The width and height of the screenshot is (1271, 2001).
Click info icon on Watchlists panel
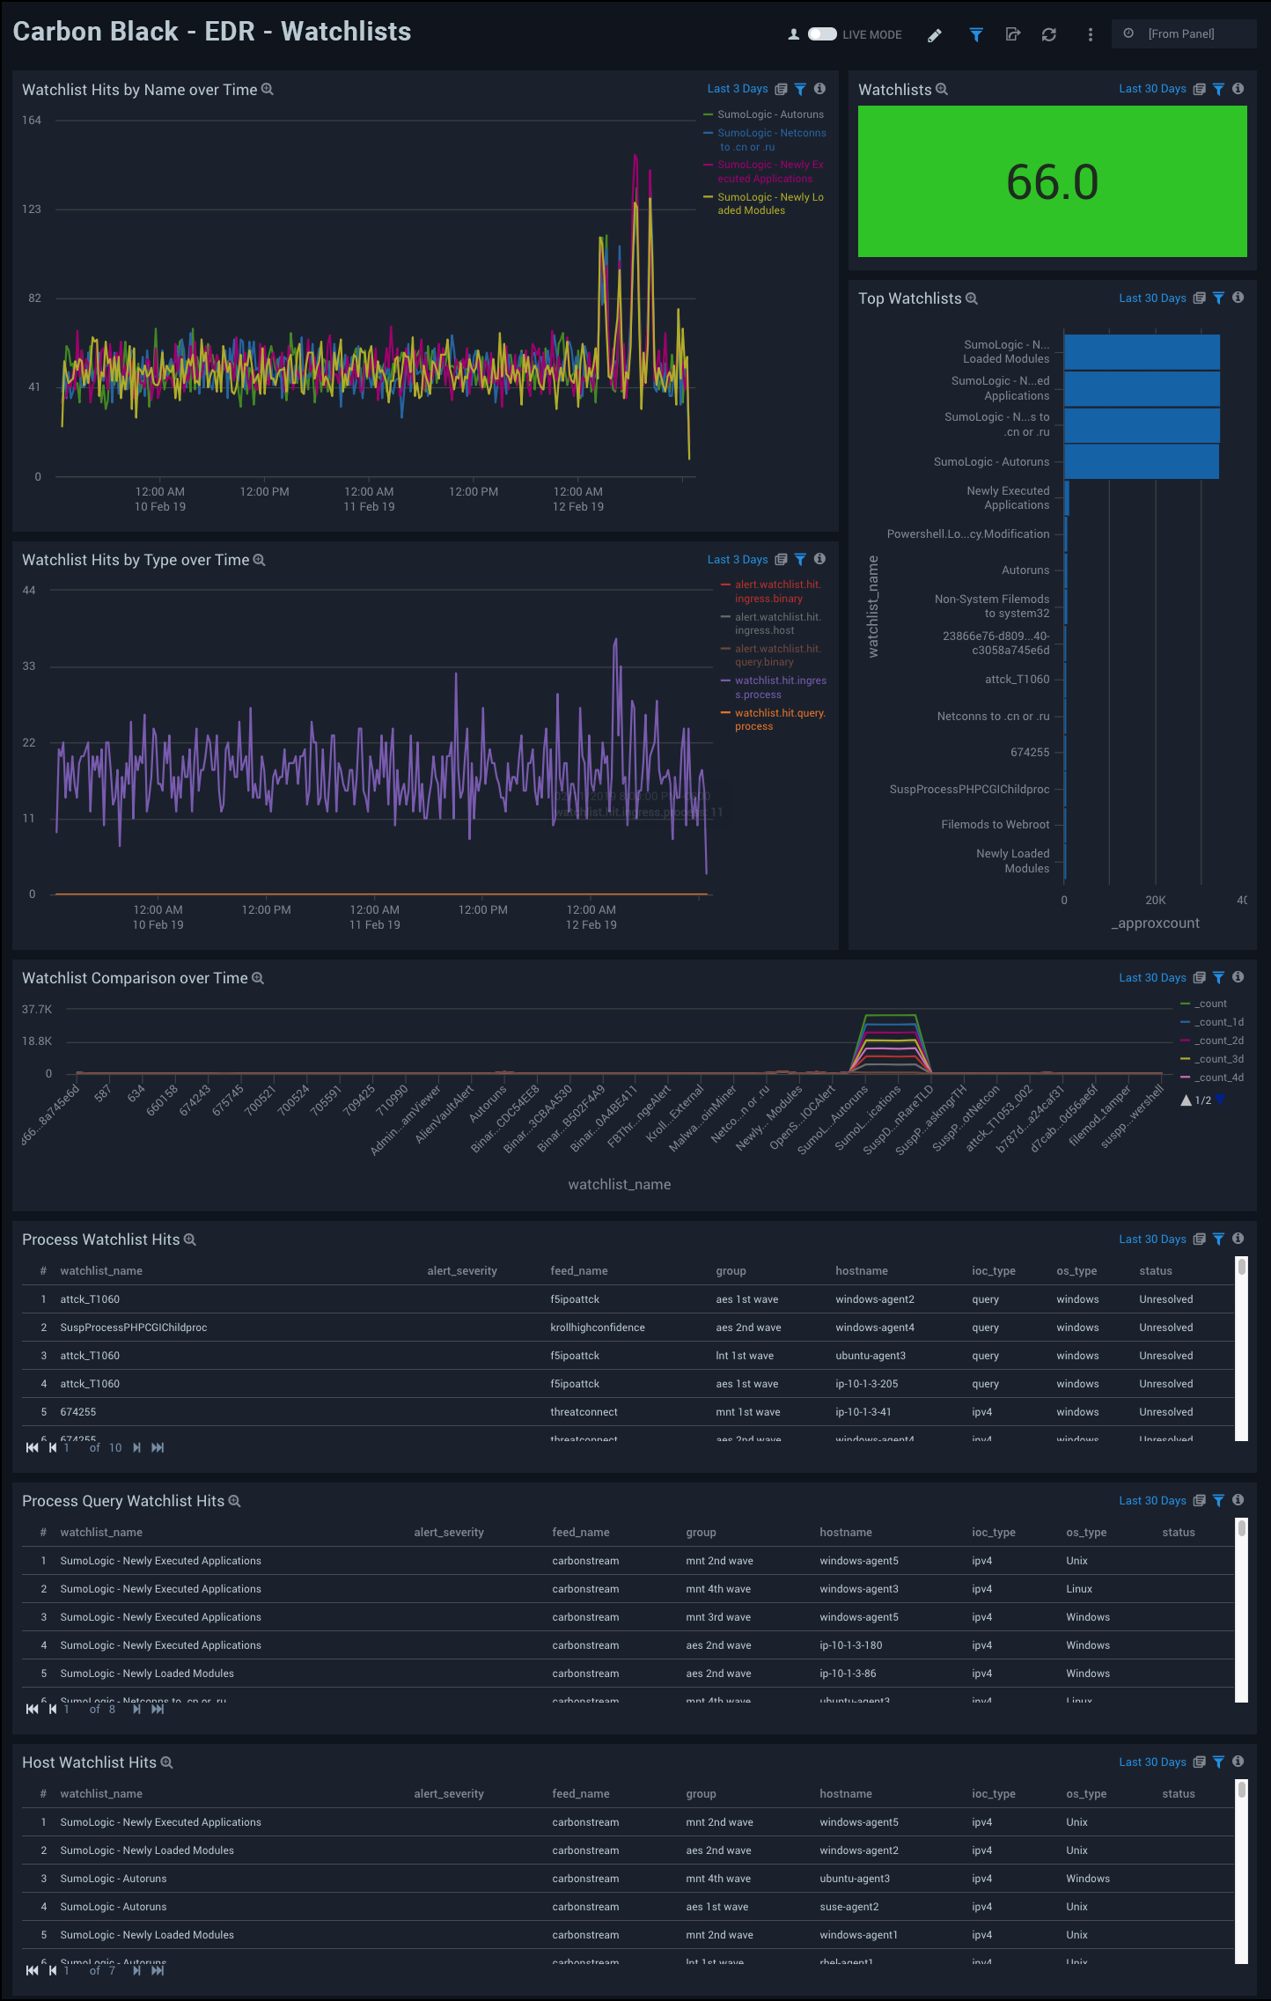pos(1238,89)
